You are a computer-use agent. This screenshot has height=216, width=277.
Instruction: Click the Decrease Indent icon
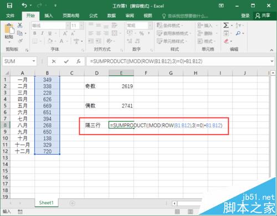click(x=91, y=41)
